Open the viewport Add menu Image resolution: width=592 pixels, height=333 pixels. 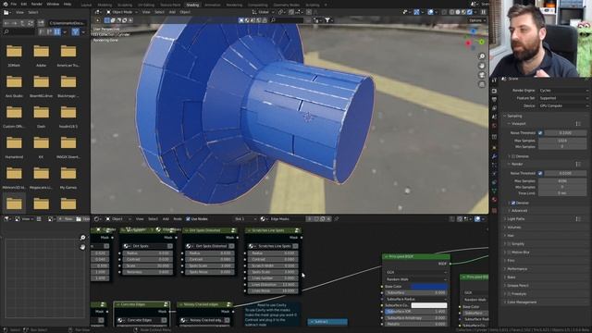pyautogui.click(x=172, y=12)
